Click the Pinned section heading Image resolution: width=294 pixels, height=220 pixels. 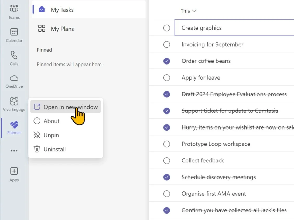tap(44, 50)
